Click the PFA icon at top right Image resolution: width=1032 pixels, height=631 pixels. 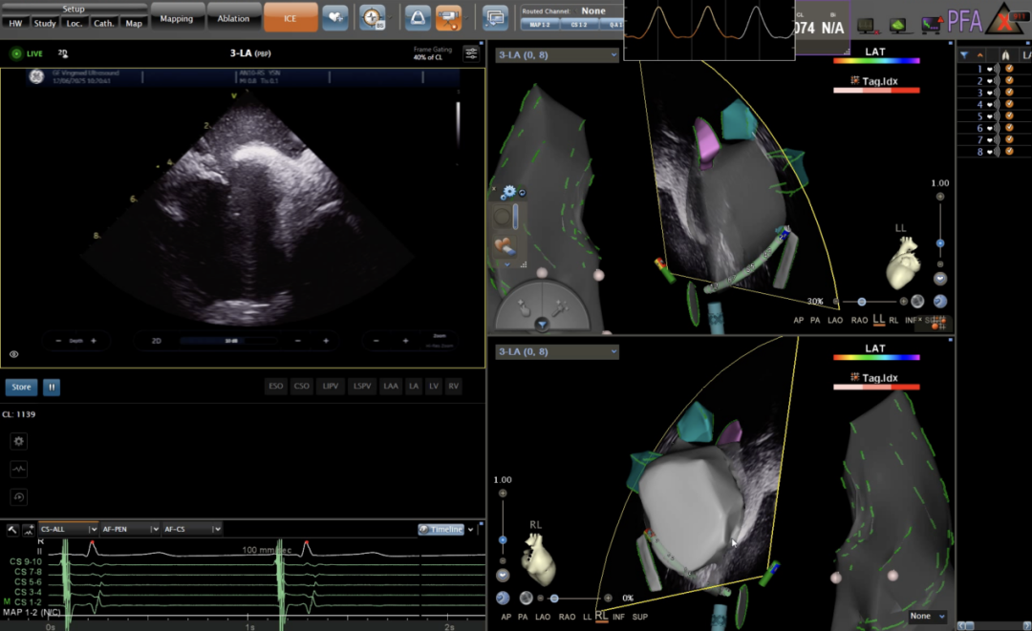click(x=964, y=22)
